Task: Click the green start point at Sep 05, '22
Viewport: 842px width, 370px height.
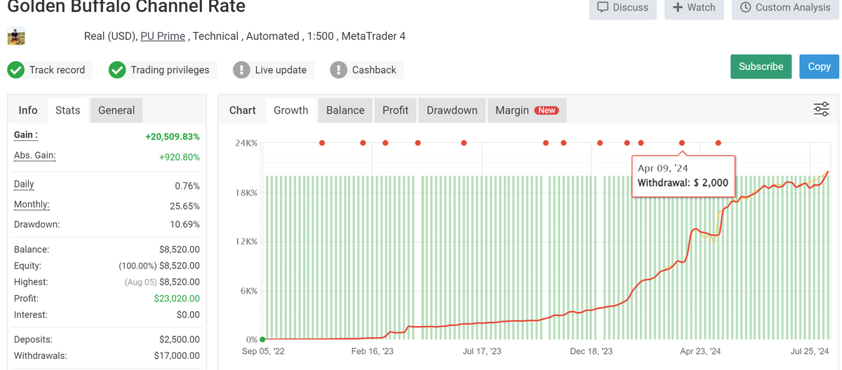Action: (262, 339)
